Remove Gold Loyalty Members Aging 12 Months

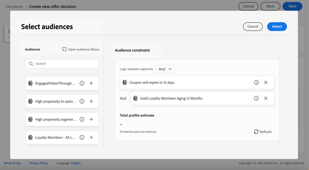pyautogui.click(x=266, y=98)
